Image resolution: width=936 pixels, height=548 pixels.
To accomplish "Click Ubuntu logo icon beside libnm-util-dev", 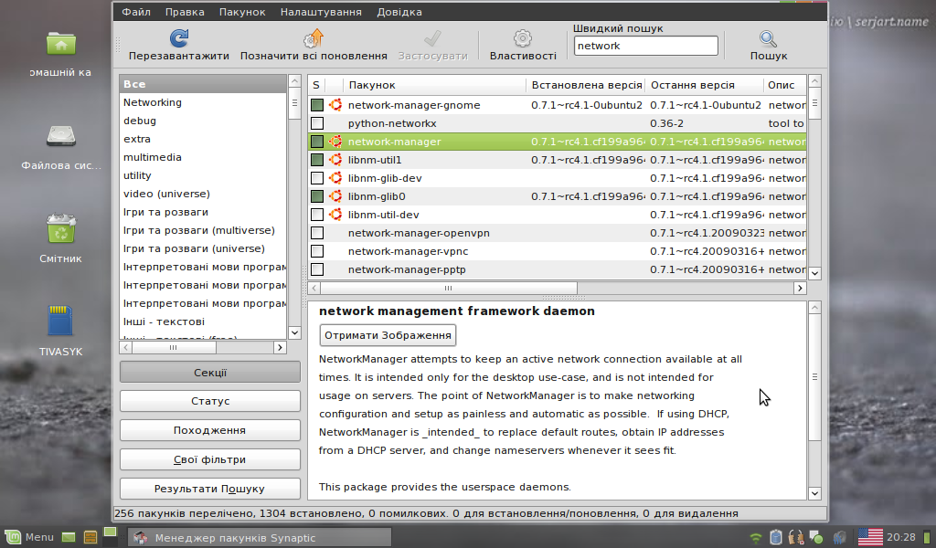I will click(x=335, y=215).
